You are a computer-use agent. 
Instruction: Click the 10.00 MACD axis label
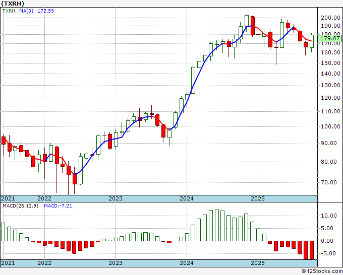(329, 216)
